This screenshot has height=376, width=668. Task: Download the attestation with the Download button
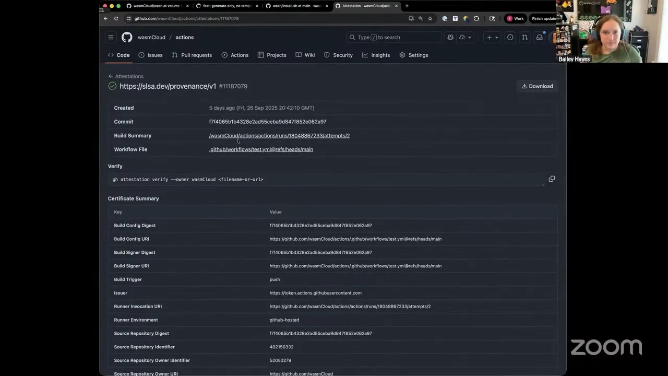(x=537, y=86)
